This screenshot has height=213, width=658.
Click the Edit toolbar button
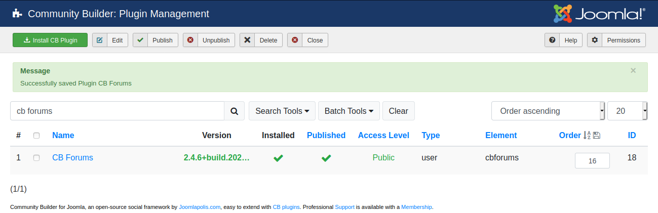110,40
